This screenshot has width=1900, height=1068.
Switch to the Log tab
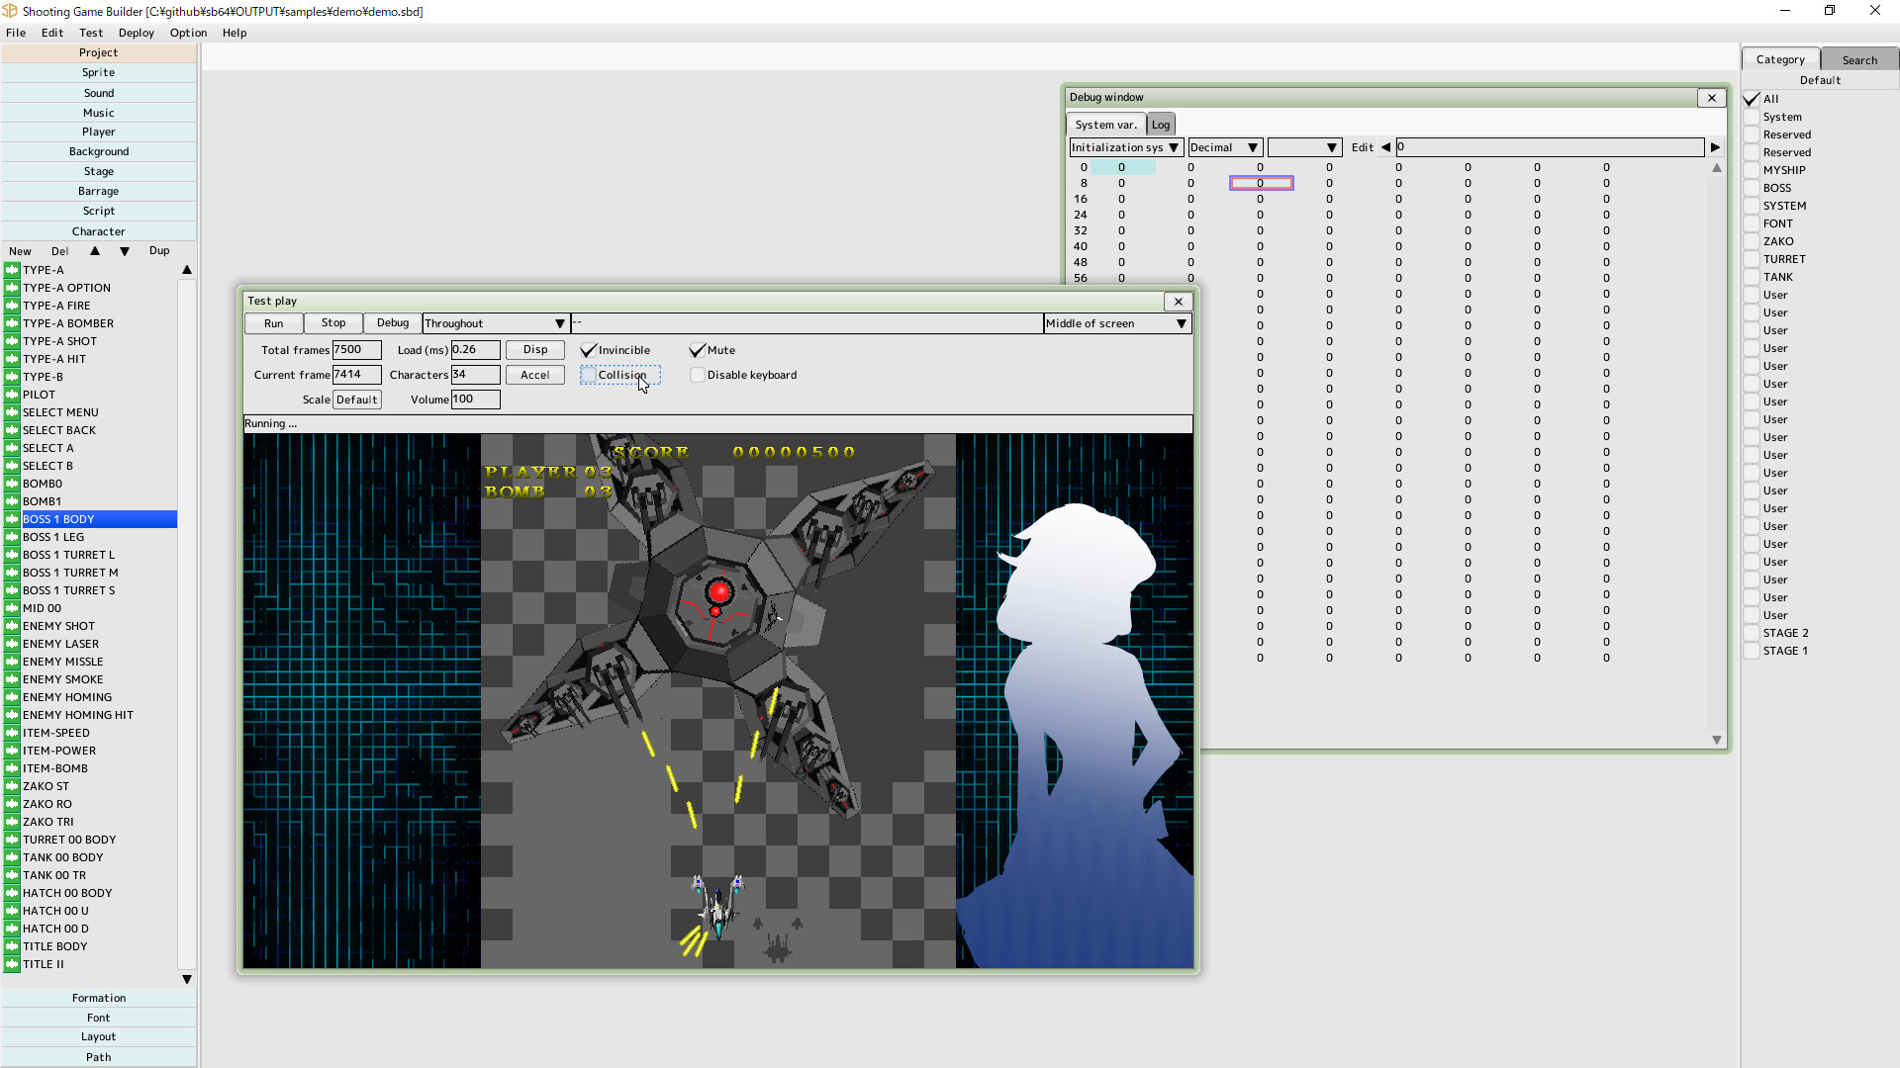[1160, 124]
